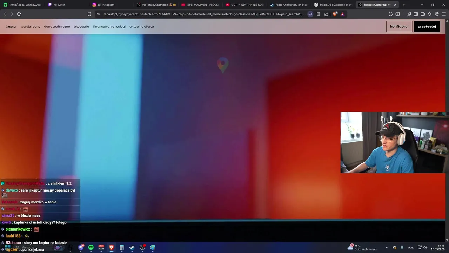Screen dimensions: 449x253
Task: Switch to the MAMMON YouTube tab
Action: tap(201, 5)
